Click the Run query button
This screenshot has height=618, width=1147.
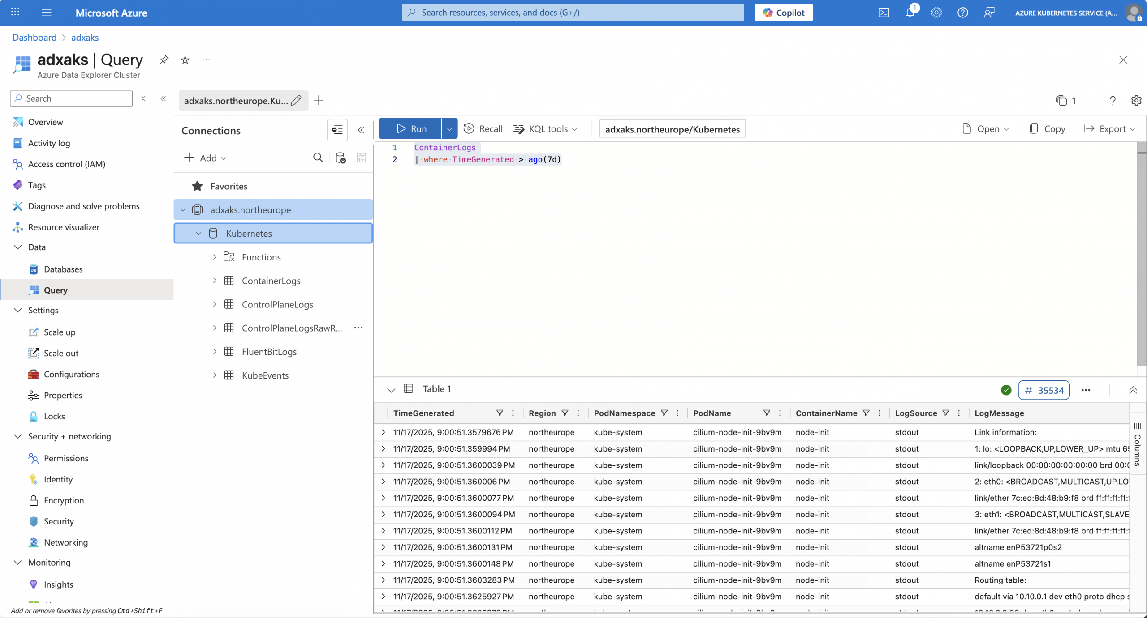click(x=410, y=129)
